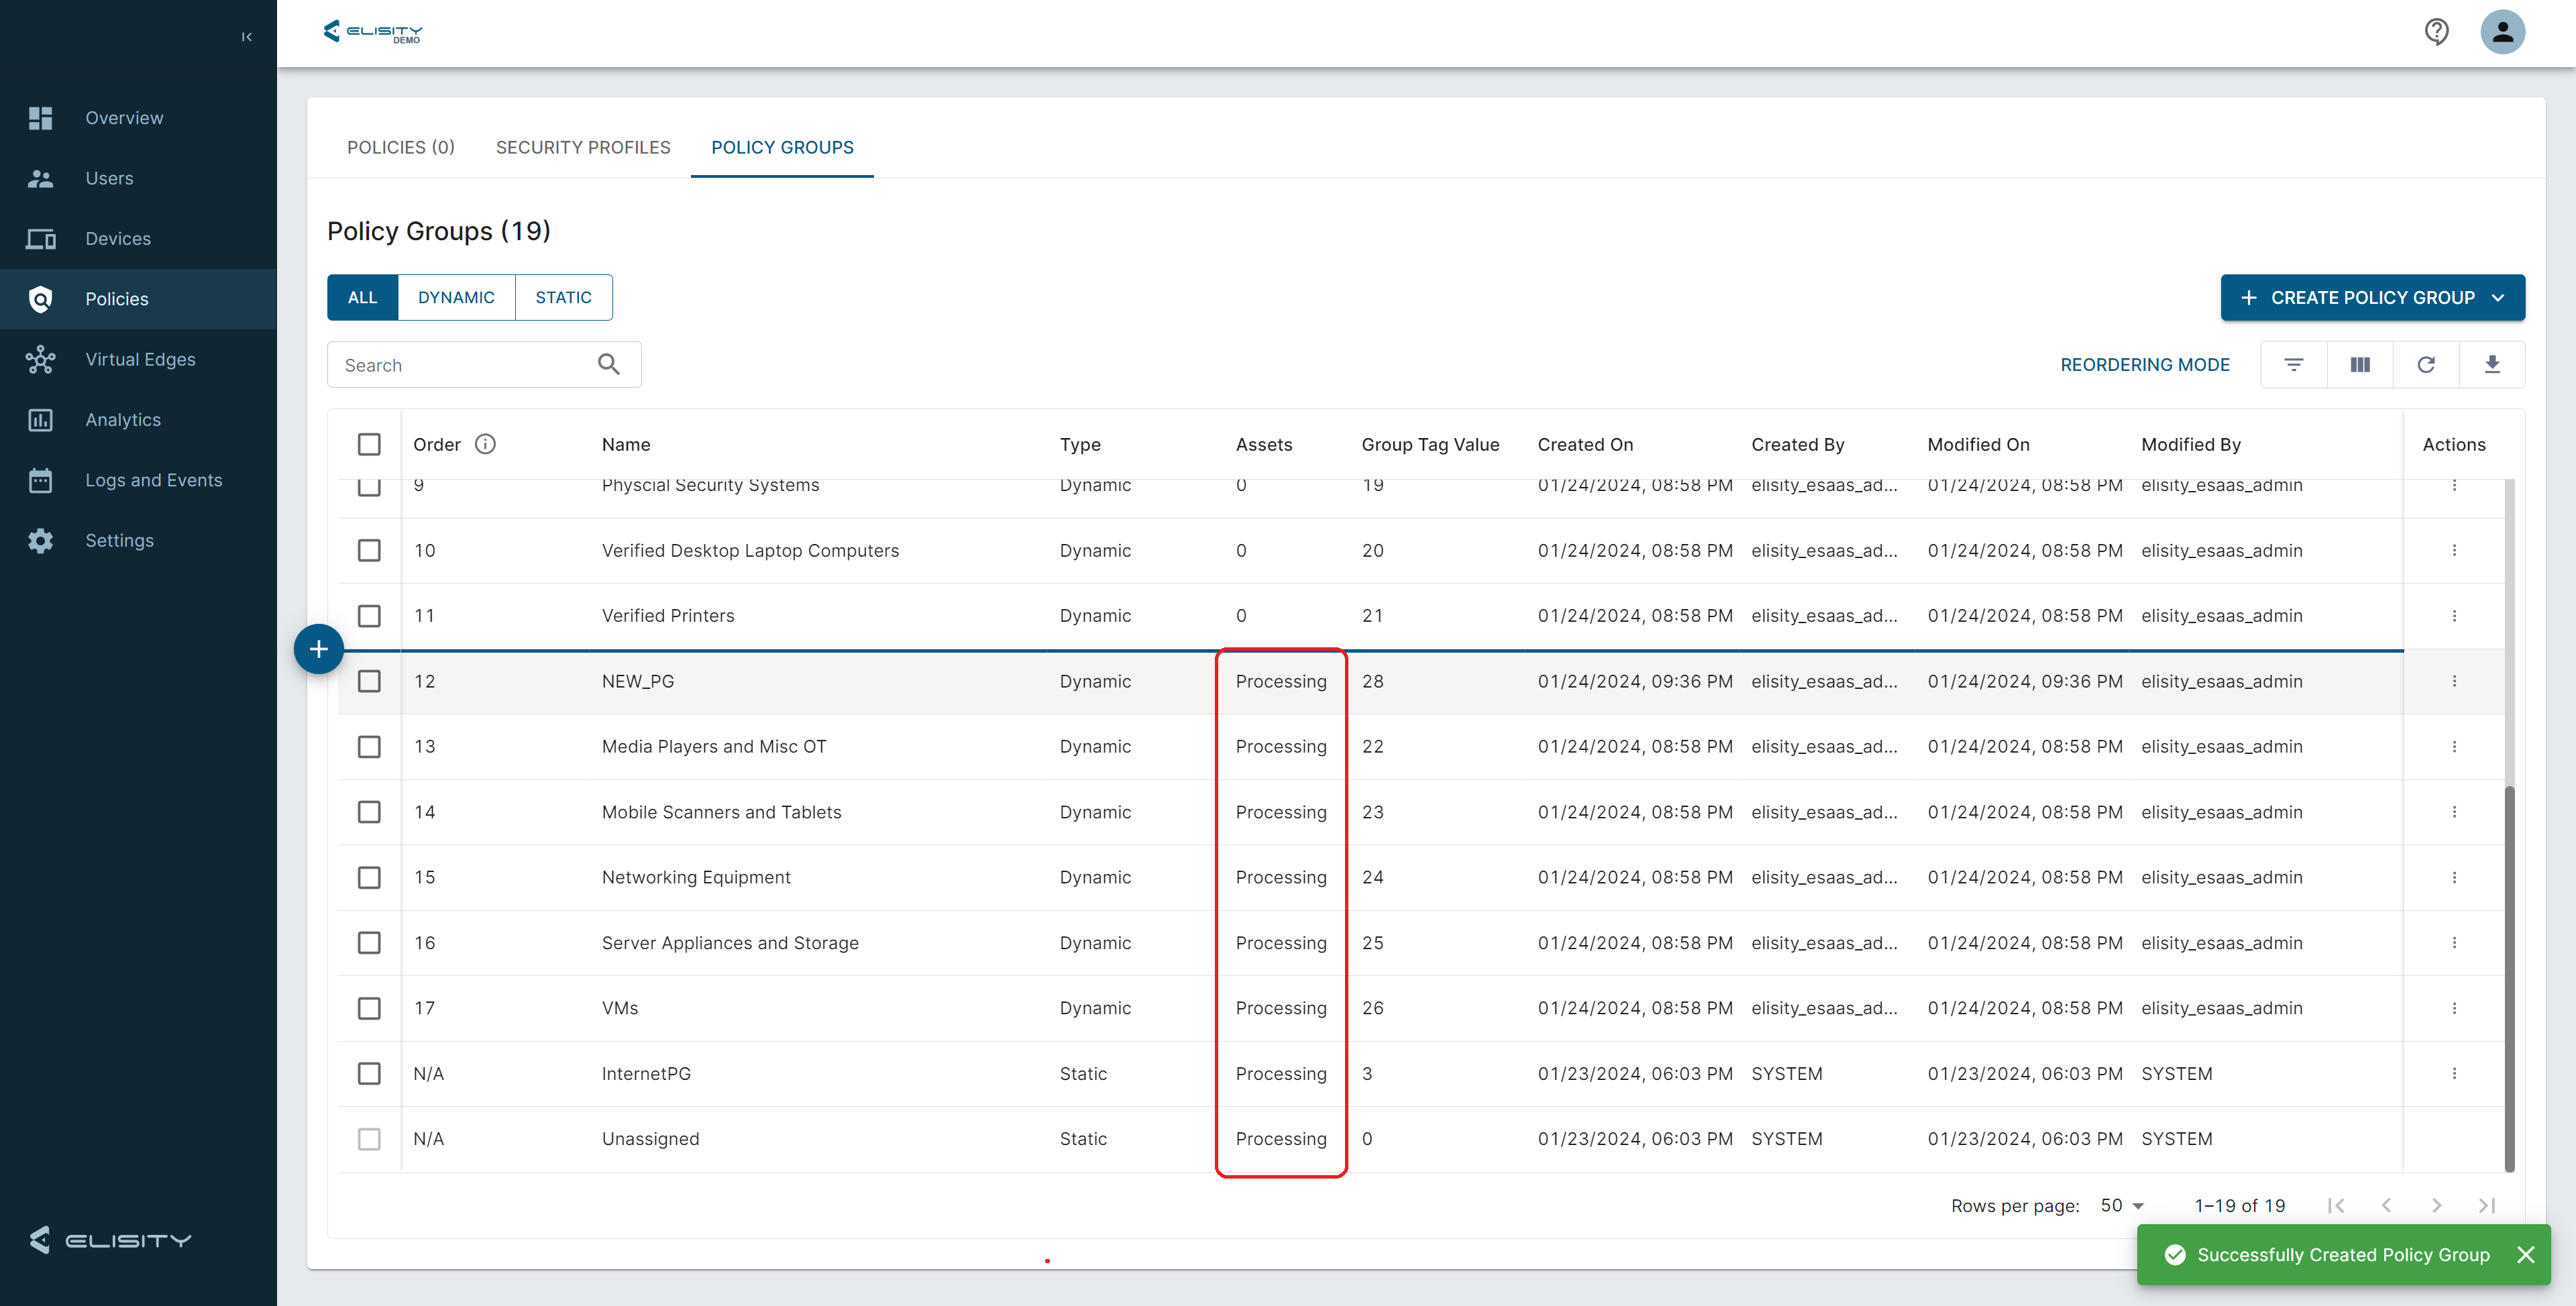Viewport: 2576px width, 1306px height.
Task: Check the VMs row checkbox
Action: coord(369,1008)
